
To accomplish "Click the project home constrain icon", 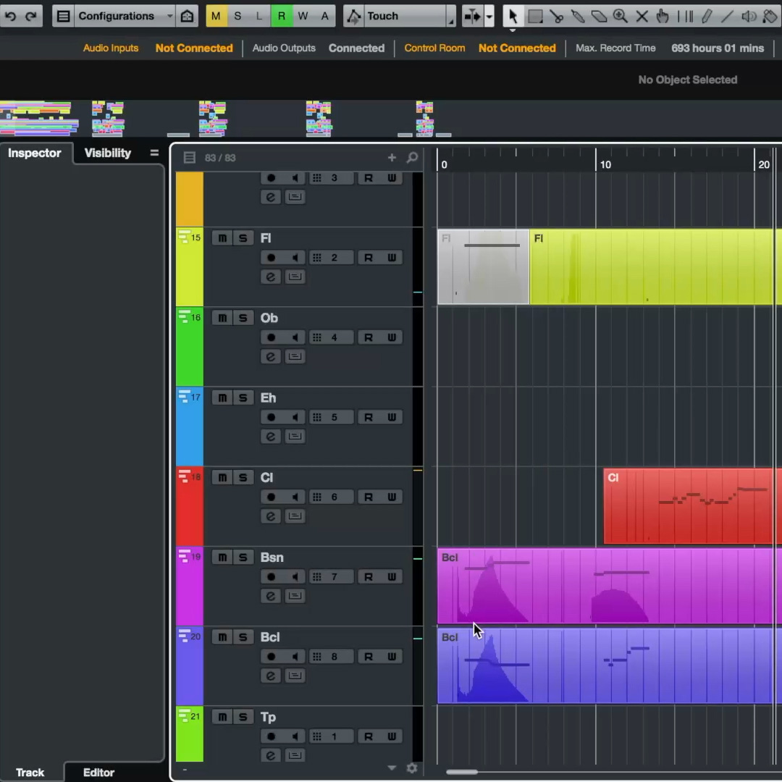I will (187, 16).
